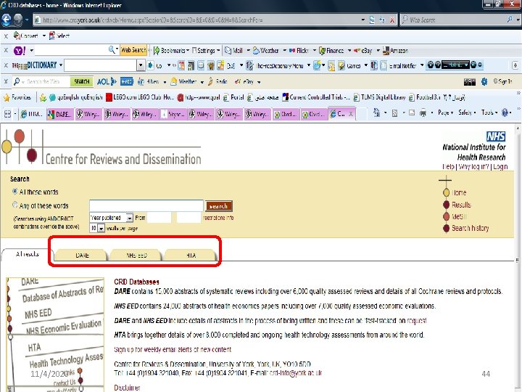Switch to the DARE browser tab
Image resolution: width=522 pixels, height=392 pixels.
coord(60,115)
